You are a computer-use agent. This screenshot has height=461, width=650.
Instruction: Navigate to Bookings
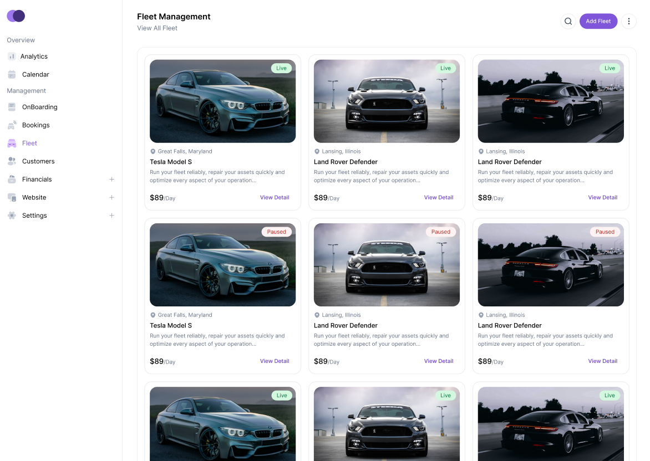[x=35, y=125]
